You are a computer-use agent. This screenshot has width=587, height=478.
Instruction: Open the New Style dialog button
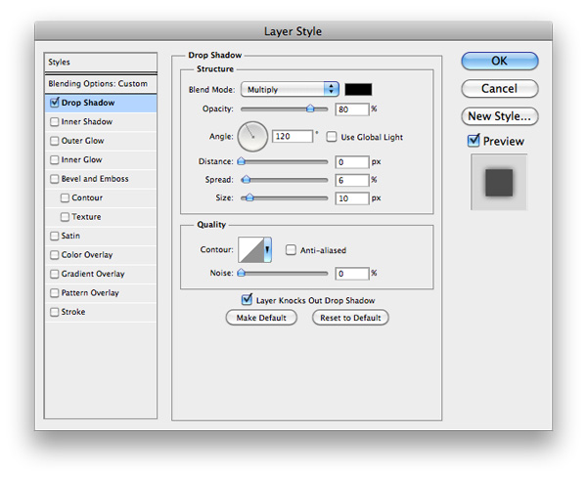pos(499,116)
